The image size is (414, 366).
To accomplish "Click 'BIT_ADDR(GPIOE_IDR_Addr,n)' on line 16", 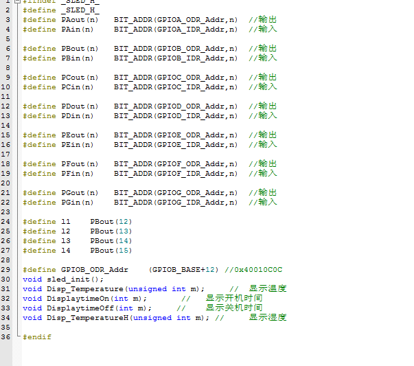I will (176, 145).
